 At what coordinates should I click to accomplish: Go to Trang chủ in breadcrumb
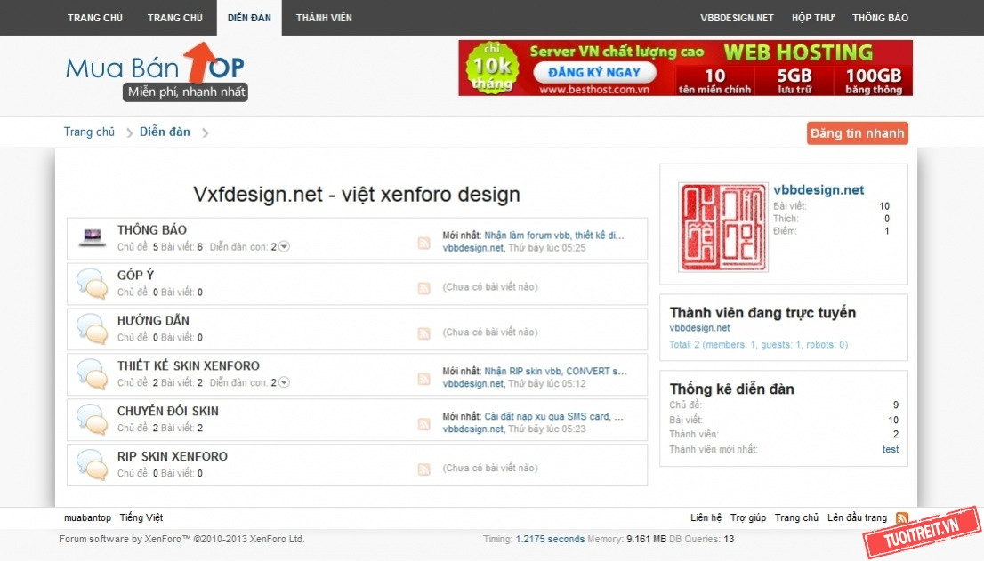click(89, 132)
